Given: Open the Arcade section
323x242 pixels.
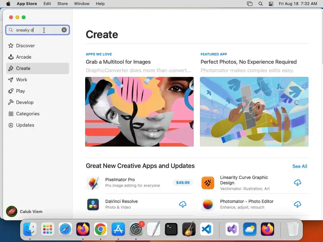Looking at the screenshot, I should 38,57.
